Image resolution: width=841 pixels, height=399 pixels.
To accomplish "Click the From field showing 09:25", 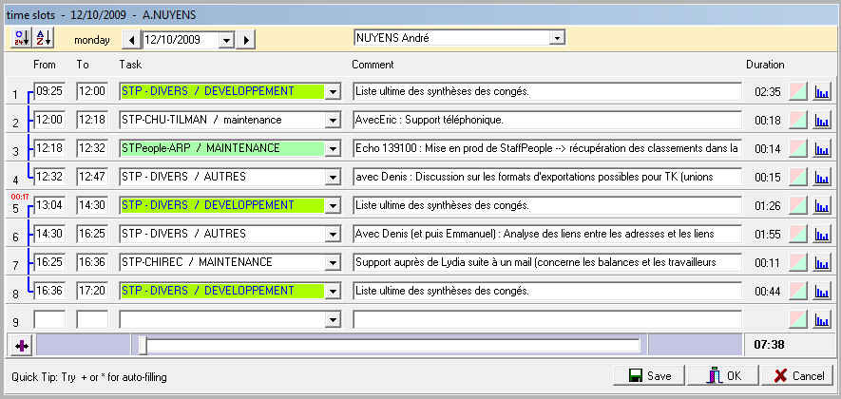I will pyautogui.click(x=48, y=91).
